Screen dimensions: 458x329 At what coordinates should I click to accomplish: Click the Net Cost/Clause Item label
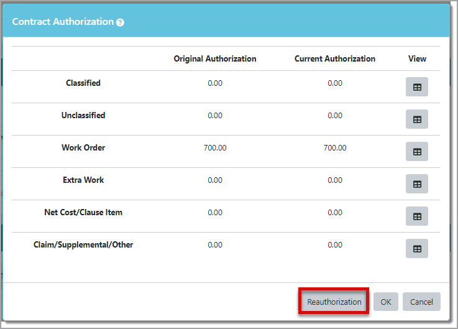[83, 212]
